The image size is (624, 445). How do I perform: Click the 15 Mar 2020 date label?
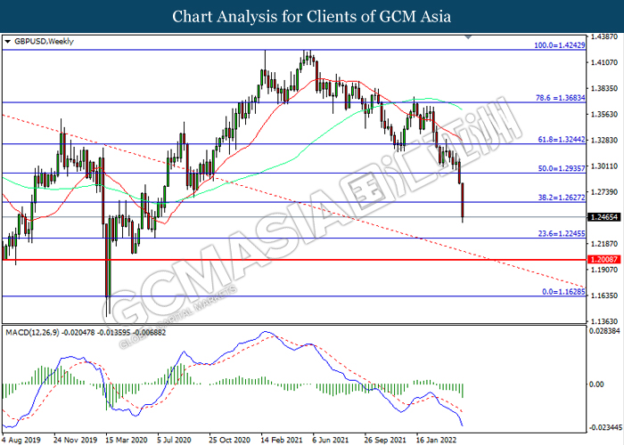pos(127,440)
